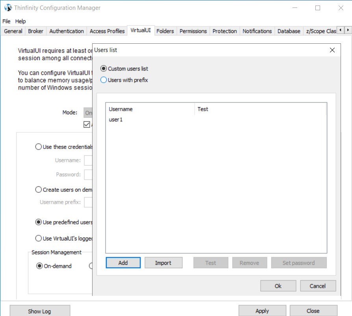Open the z/Scope Classic tab

point(321,31)
